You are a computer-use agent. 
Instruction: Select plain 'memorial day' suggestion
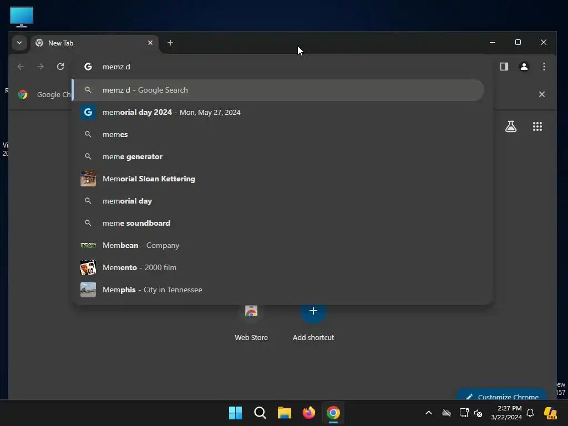tap(278, 201)
